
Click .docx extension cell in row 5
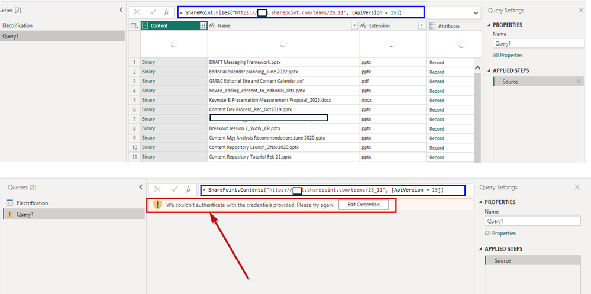tap(393, 100)
